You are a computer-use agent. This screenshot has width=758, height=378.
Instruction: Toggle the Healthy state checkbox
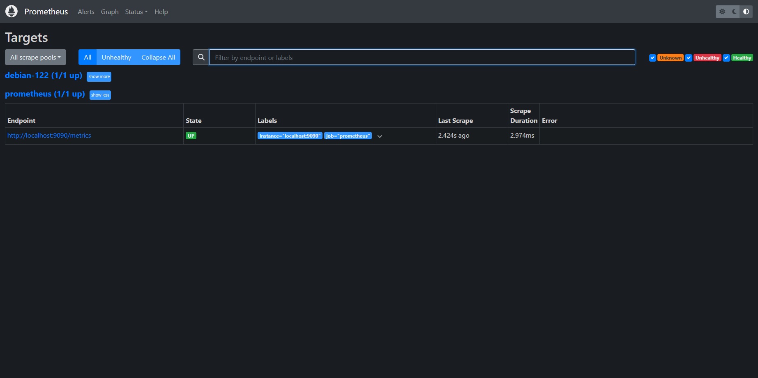[x=726, y=58]
